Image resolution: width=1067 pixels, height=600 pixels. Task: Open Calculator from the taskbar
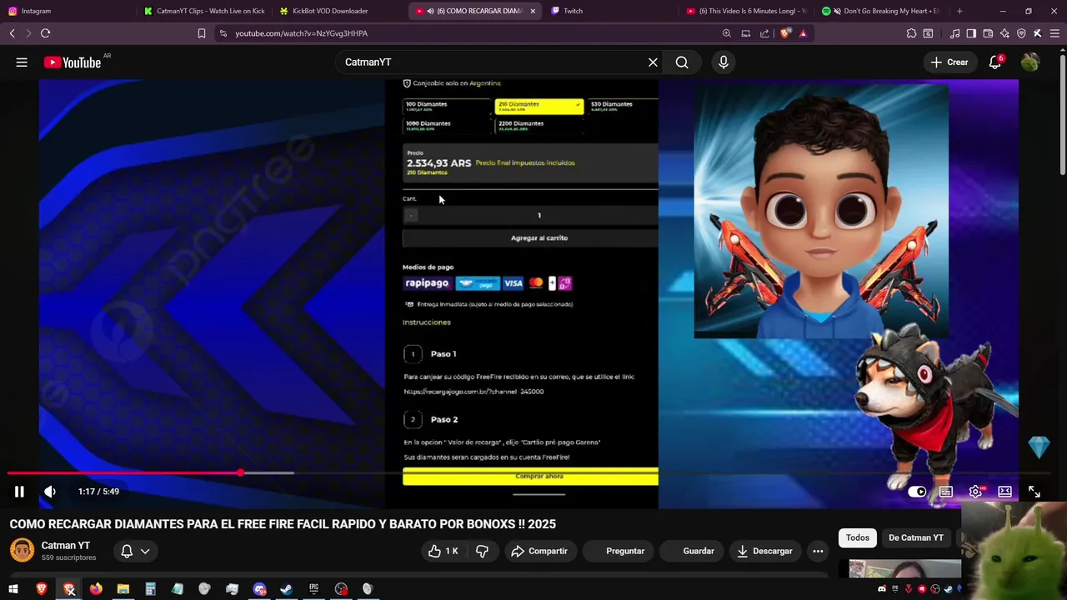click(x=150, y=589)
